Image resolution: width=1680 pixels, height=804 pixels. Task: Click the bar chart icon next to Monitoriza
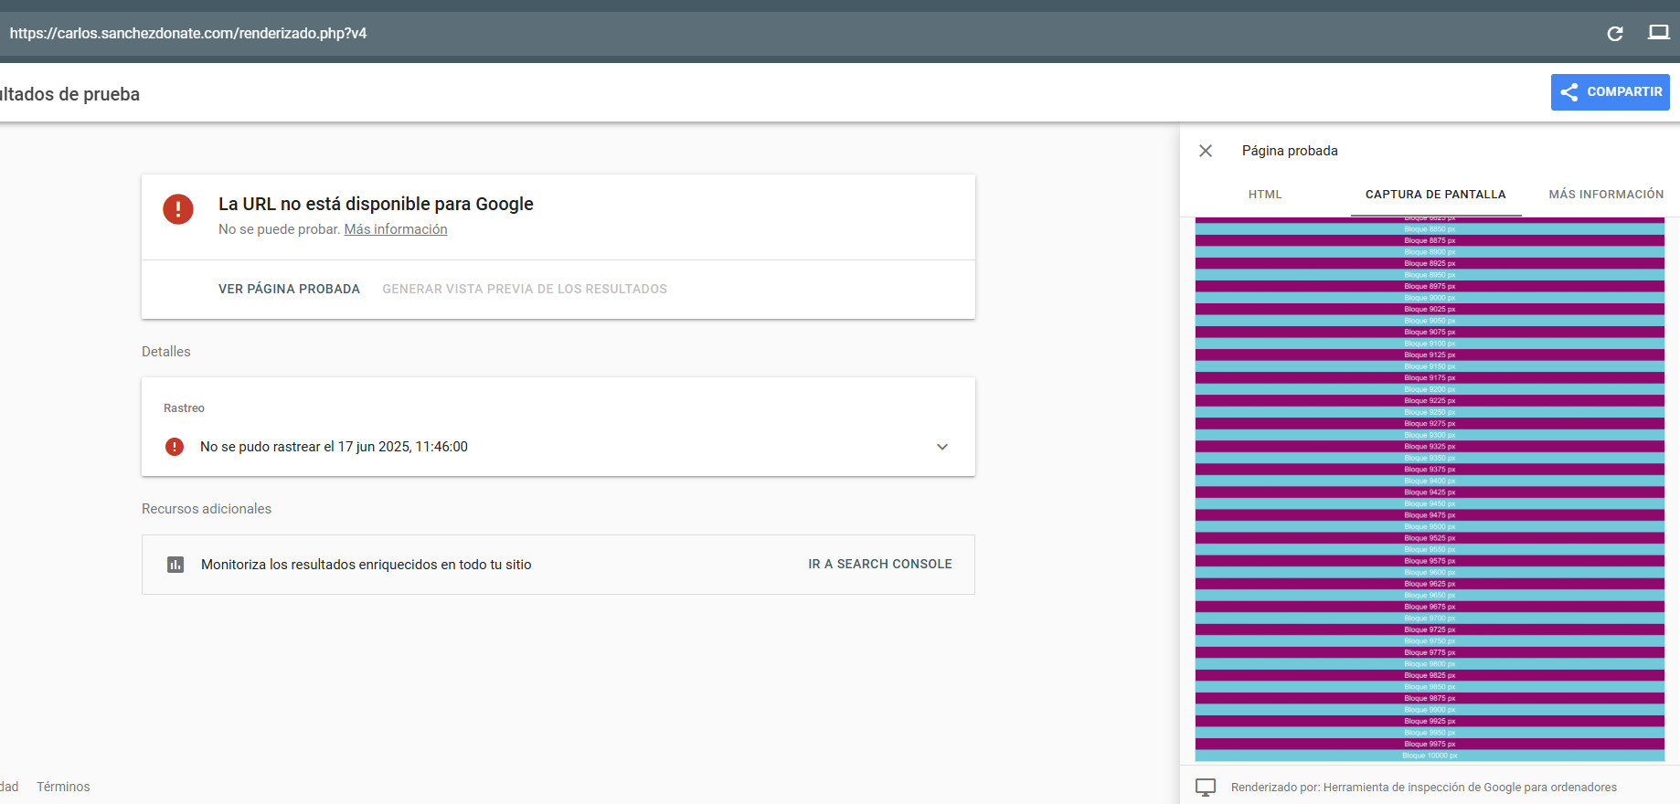coord(175,565)
